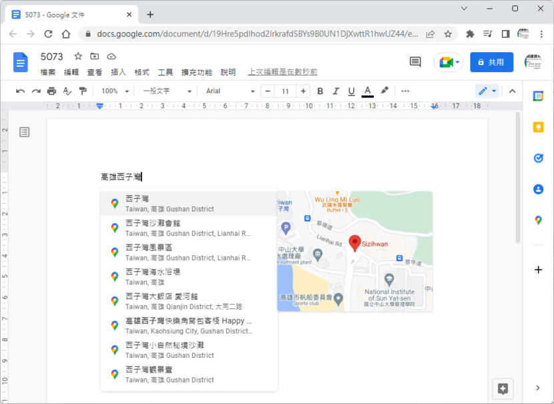Select 西子灣沙灘會館 suggestion

[x=189, y=228]
